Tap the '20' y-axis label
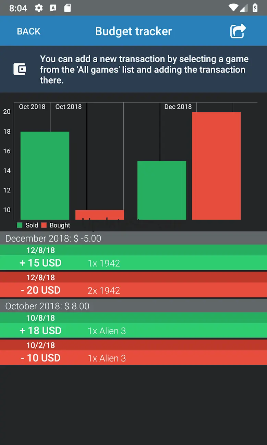 click(7, 112)
